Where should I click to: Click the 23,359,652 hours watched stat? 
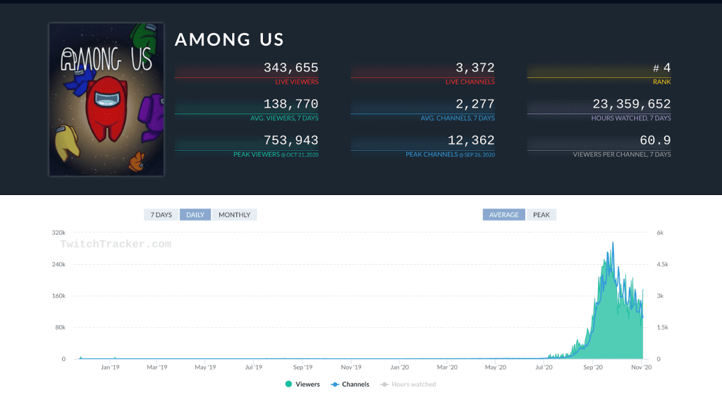pos(631,104)
